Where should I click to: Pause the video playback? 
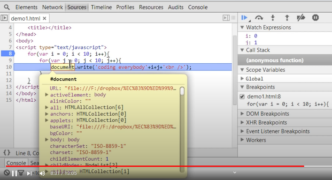click(15, 173)
